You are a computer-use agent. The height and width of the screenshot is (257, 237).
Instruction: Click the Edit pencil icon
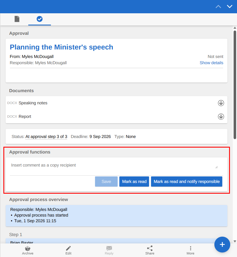click(x=68, y=250)
